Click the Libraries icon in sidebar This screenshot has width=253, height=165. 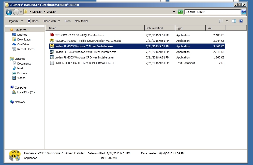tap(12, 59)
